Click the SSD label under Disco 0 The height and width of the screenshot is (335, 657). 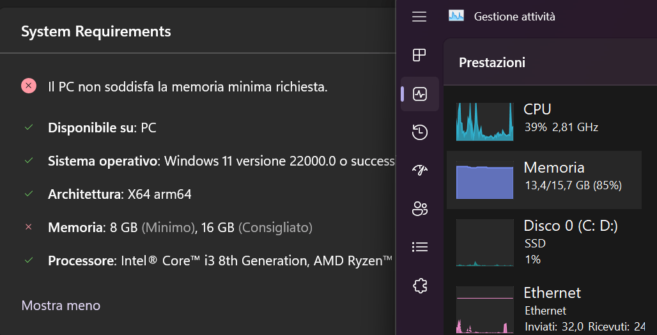pyautogui.click(x=535, y=244)
